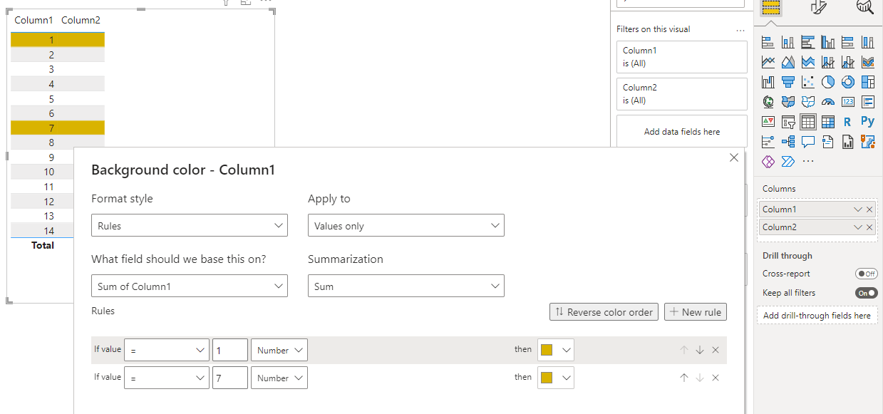This screenshot has height=414, width=883.
Task: Open the Column1 filter card
Action: (682, 56)
